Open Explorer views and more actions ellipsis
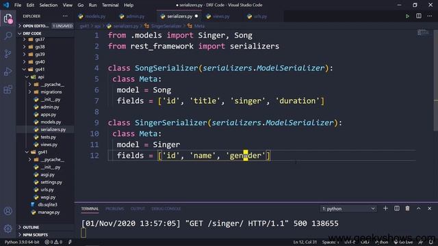 pyautogui.click(x=65, y=16)
